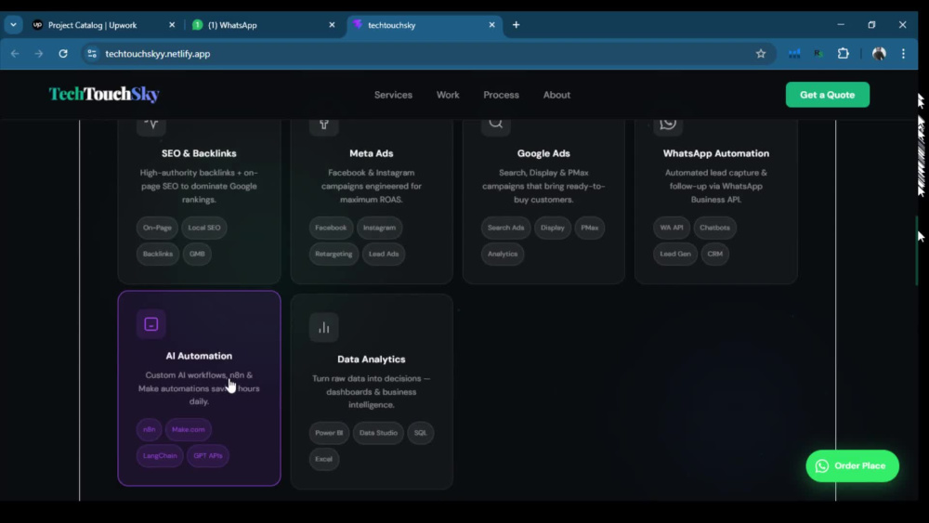The width and height of the screenshot is (929, 523).
Task: Click the AI Automation card icon
Action: tap(151, 324)
